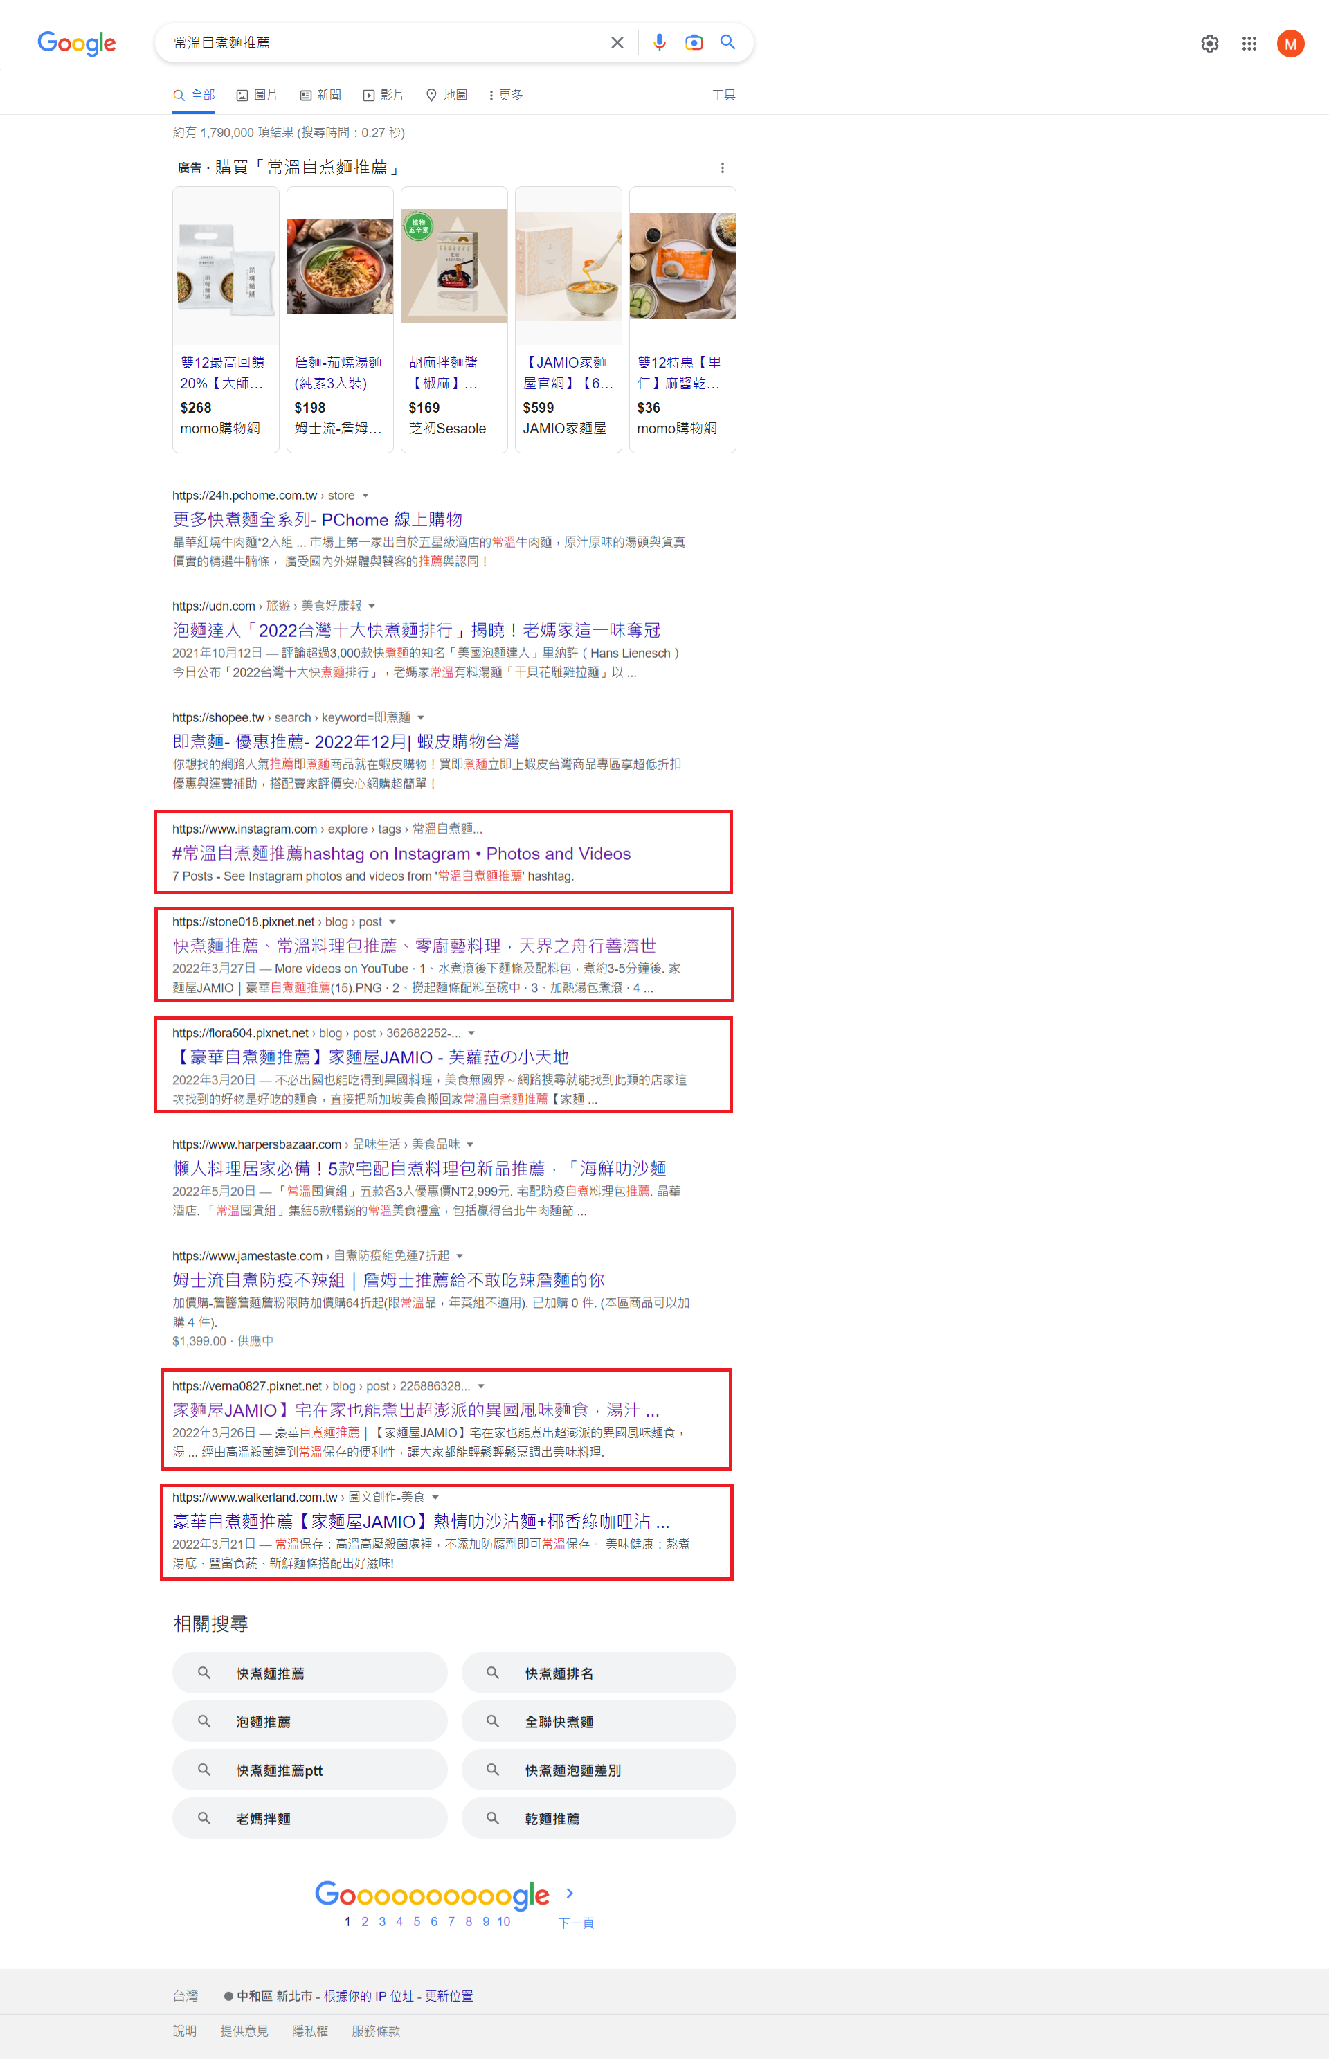Screen dimensions: 1329x2059
Task: Open walkerland 豪華自煮麵推薦 result
Action: 421,1522
